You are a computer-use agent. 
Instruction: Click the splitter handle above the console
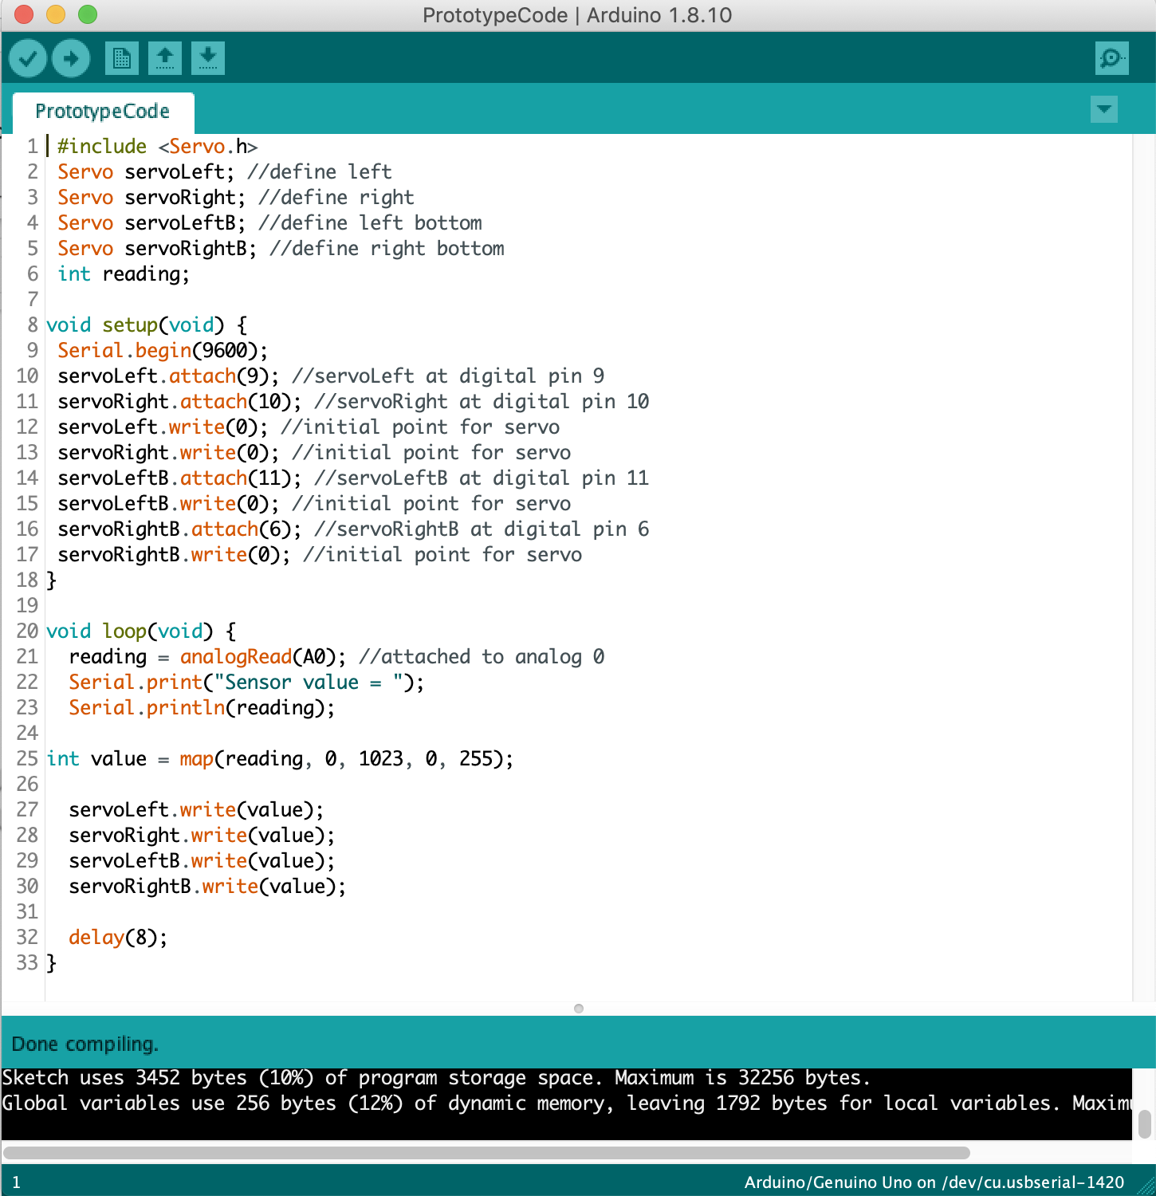(x=579, y=1007)
